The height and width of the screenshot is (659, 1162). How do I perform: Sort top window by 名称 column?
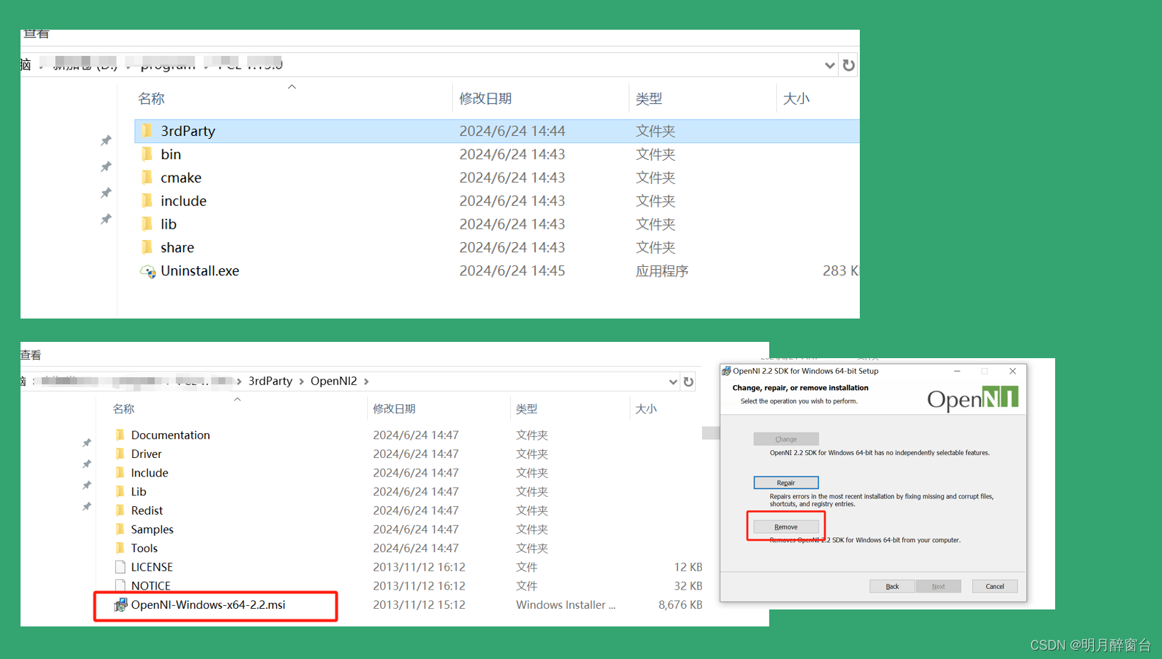151,98
